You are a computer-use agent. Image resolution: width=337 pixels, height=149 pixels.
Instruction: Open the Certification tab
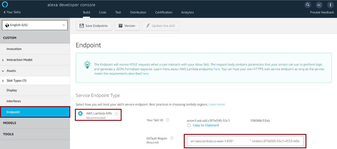[164, 12]
